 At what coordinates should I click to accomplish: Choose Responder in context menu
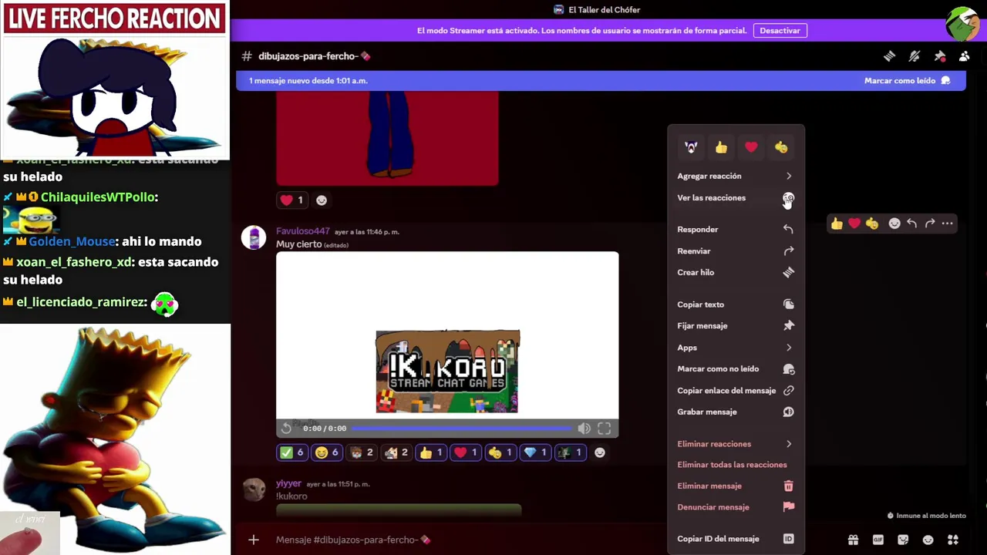736,230
